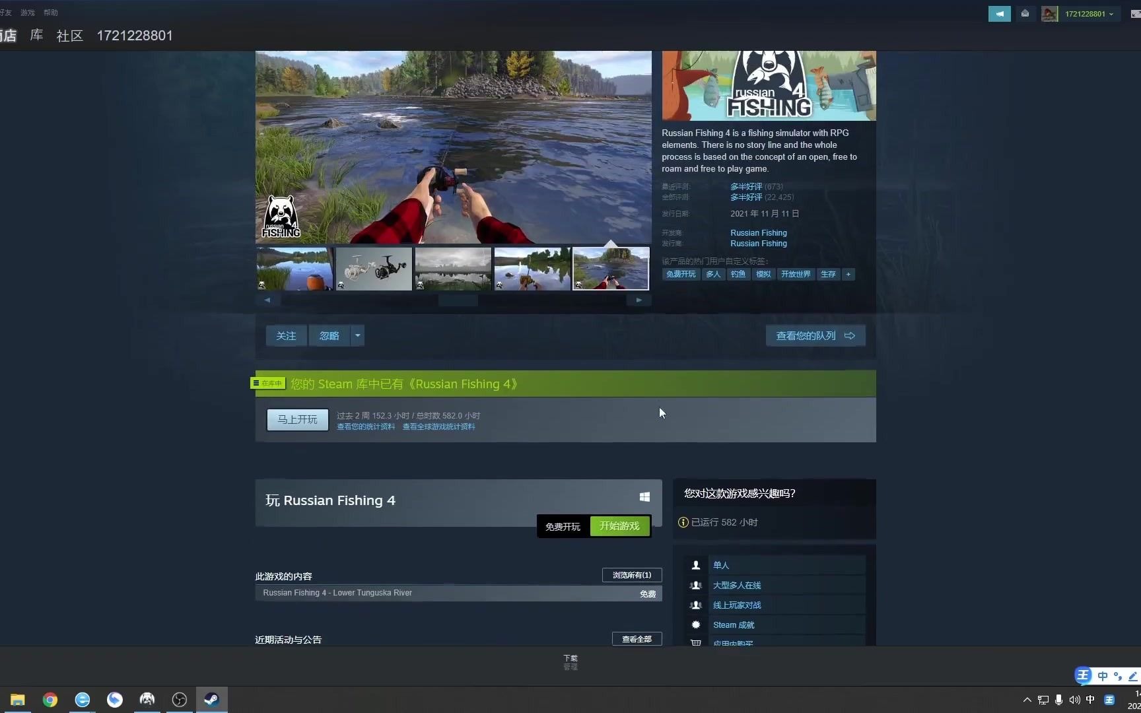
Task: Select the fishing reels screenshot thumbnail
Action: [x=374, y=269]
